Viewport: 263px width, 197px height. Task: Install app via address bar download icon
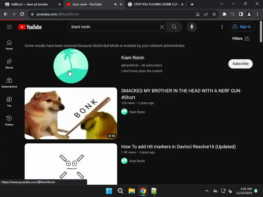198,14
